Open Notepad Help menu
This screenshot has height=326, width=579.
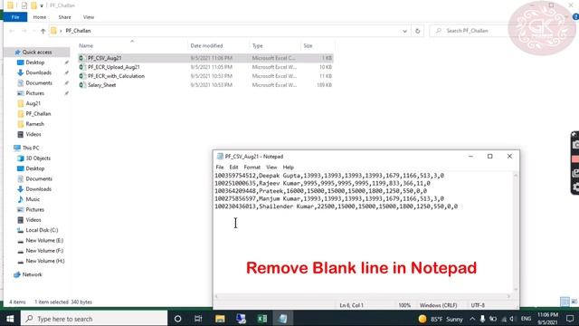tap(289, 168)
